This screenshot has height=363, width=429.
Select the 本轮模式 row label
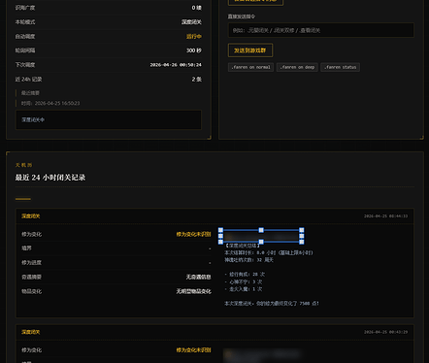coord(25,22)
